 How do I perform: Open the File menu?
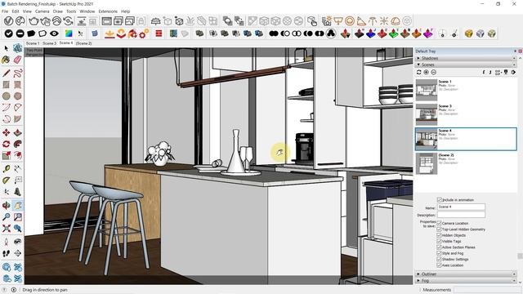coord(5,11)
